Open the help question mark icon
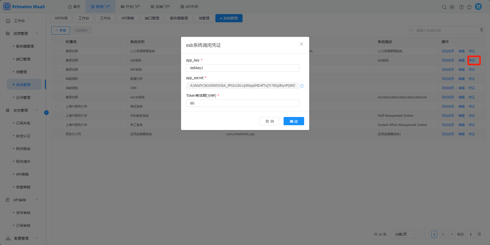Image resolution: width=490 pixels, height=245 pixels. click(x=461, y=7)
